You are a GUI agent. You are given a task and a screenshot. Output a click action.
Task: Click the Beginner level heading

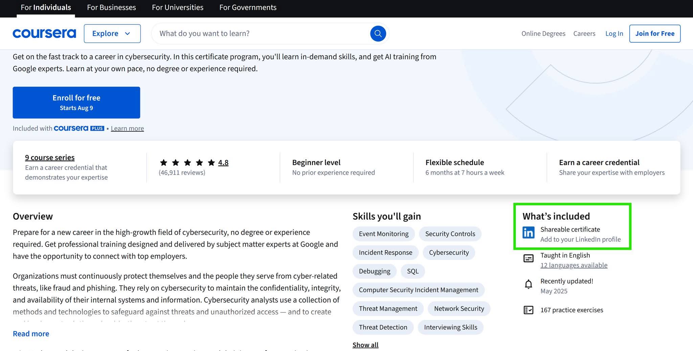pos(316,162)
